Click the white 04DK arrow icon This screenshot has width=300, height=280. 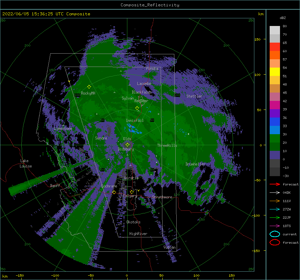275,193
